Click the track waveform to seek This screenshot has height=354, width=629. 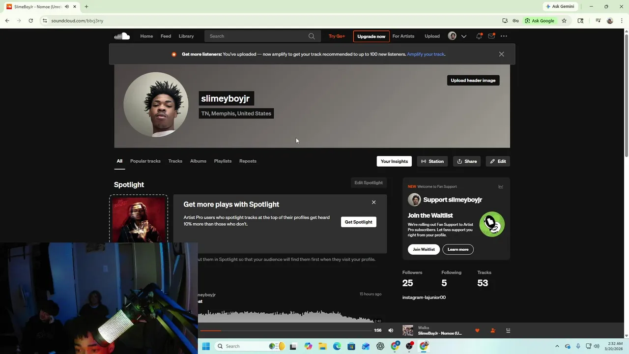click(x=290, y=315)
